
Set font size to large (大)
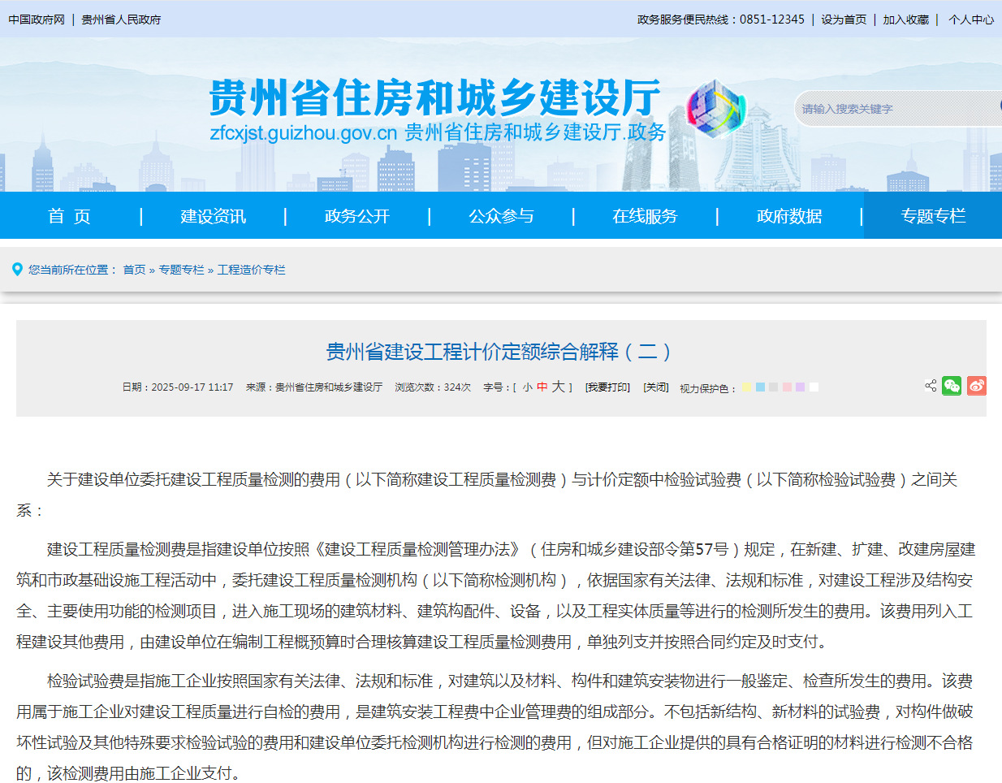click(558, 387)
